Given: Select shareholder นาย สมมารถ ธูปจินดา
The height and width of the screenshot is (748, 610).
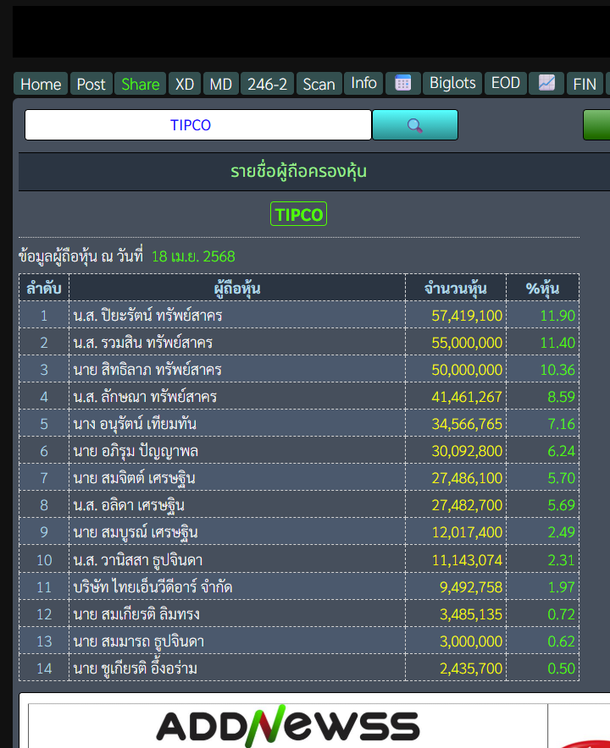Looking at the screenshot, I should pos(139,641).
